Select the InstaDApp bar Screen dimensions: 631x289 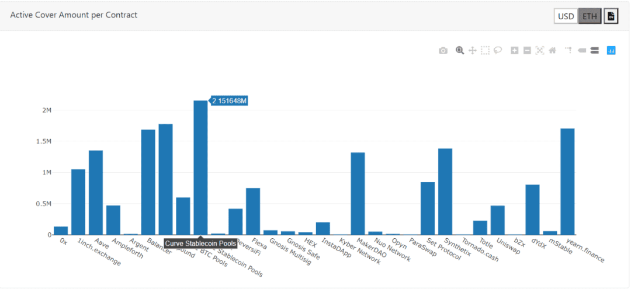point(323,228)
